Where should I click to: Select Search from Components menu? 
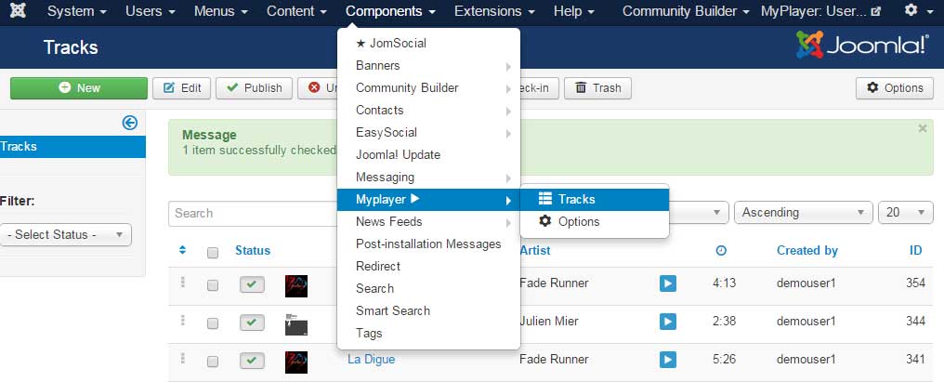[x=428, y=289]
